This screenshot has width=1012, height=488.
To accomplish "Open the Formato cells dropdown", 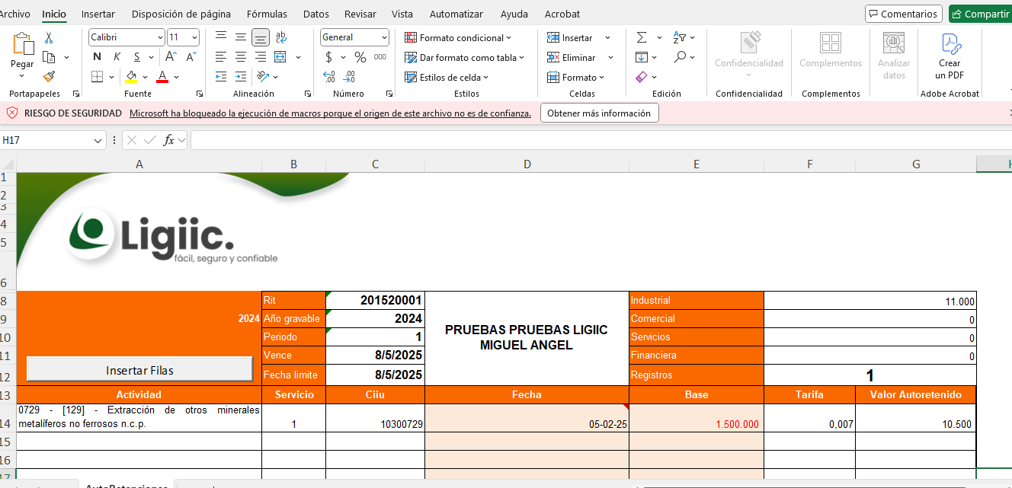I will click(x=575, y=77).
